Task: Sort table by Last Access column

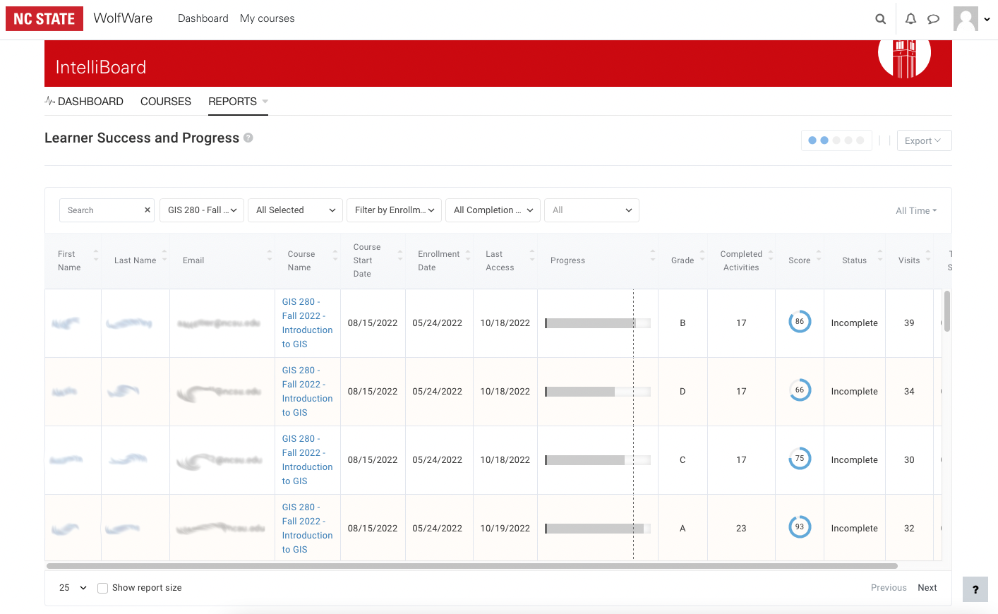Action: point(500,260)
